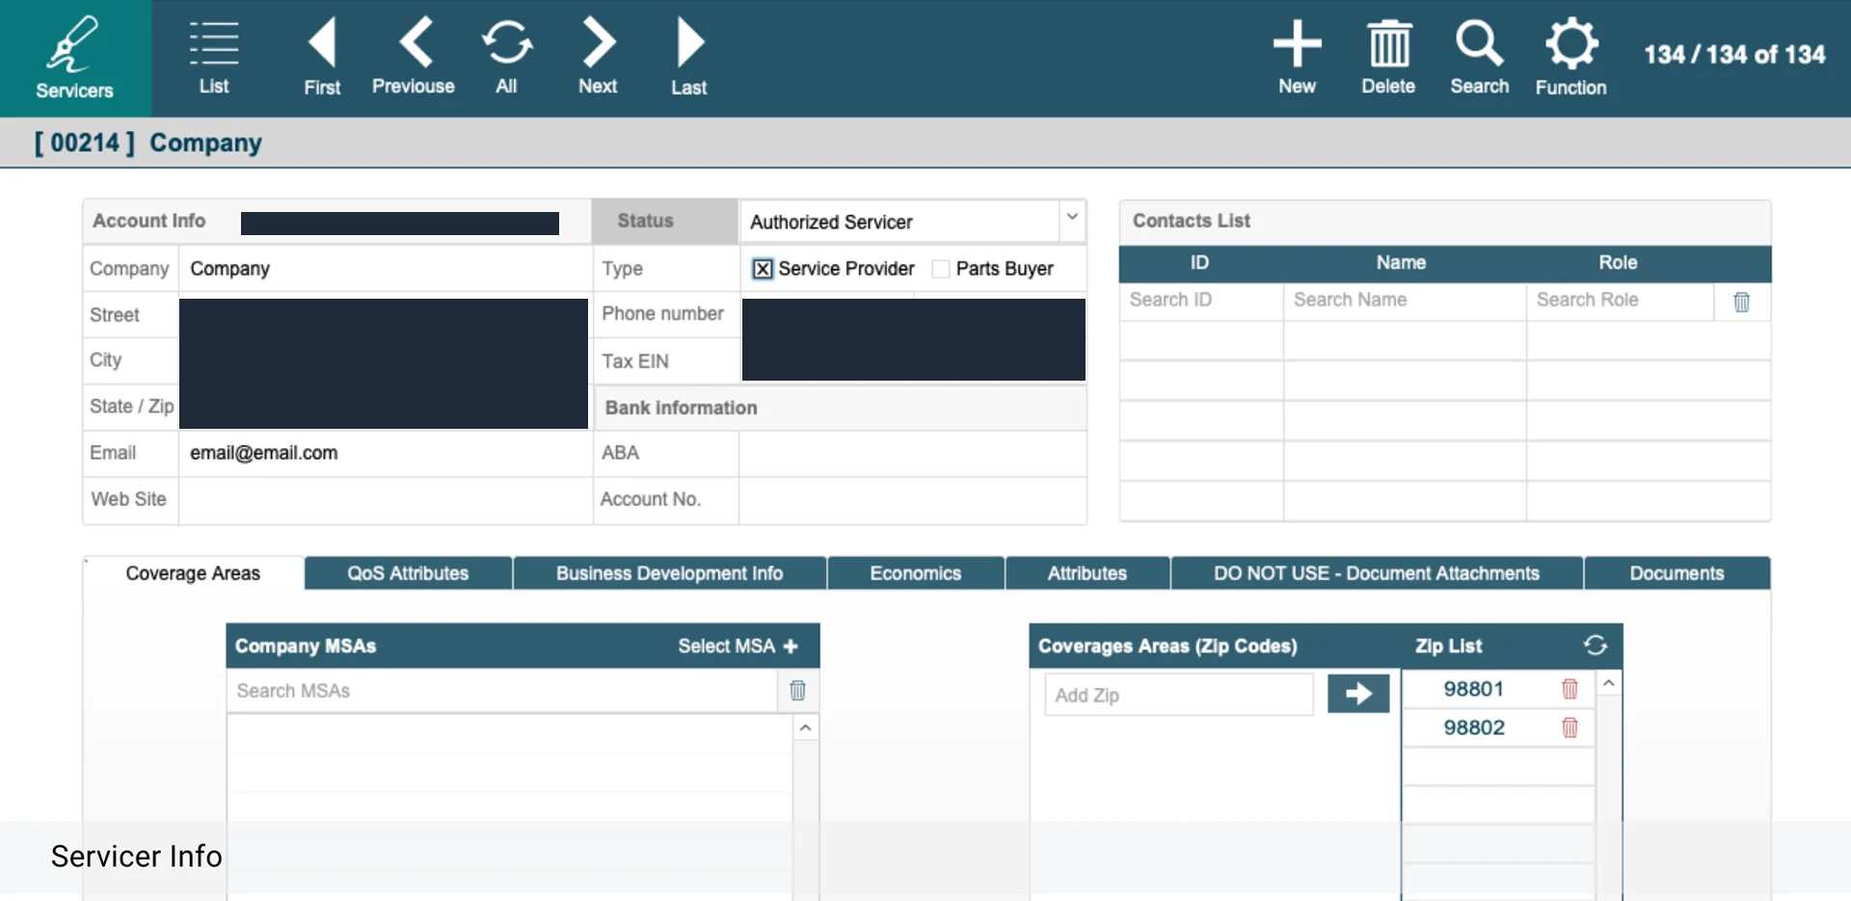Add zip with the arrow button
This screenshot has width=1851, height=901.
pyautogui.click(x=1358, y=693)
